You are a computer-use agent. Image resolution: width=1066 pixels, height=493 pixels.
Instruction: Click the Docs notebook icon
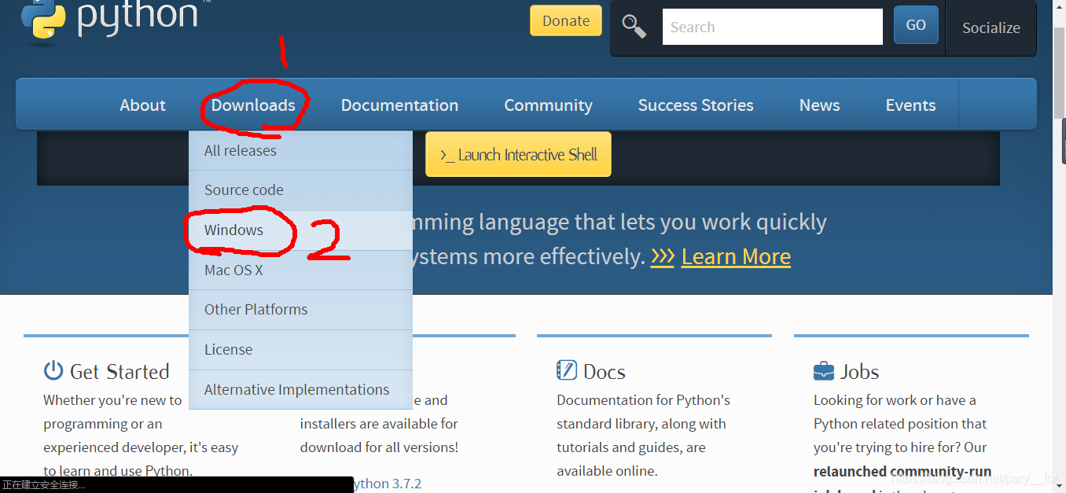[566, 370]
